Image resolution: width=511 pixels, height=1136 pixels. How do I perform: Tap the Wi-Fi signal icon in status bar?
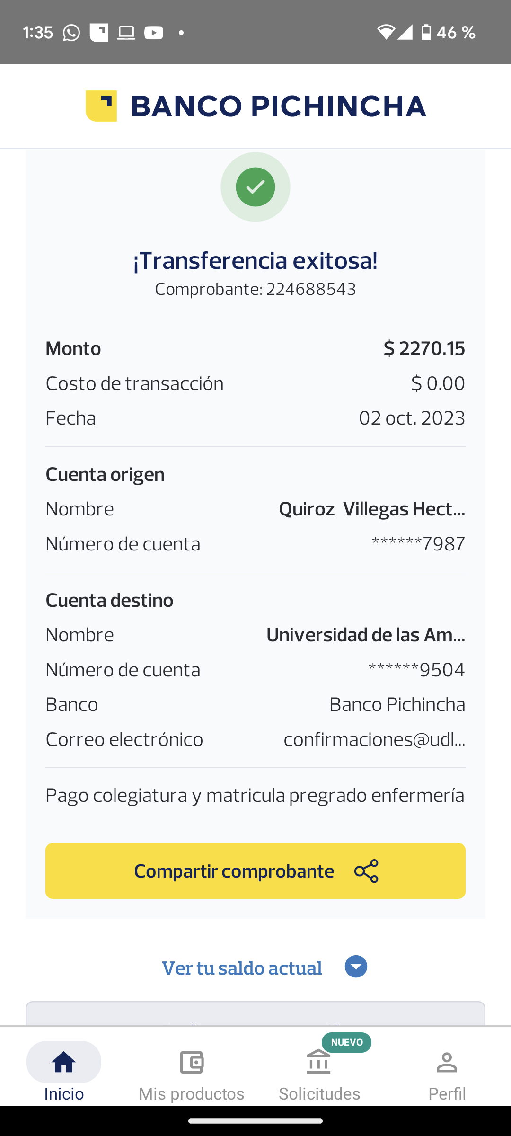tap(386, 33)
